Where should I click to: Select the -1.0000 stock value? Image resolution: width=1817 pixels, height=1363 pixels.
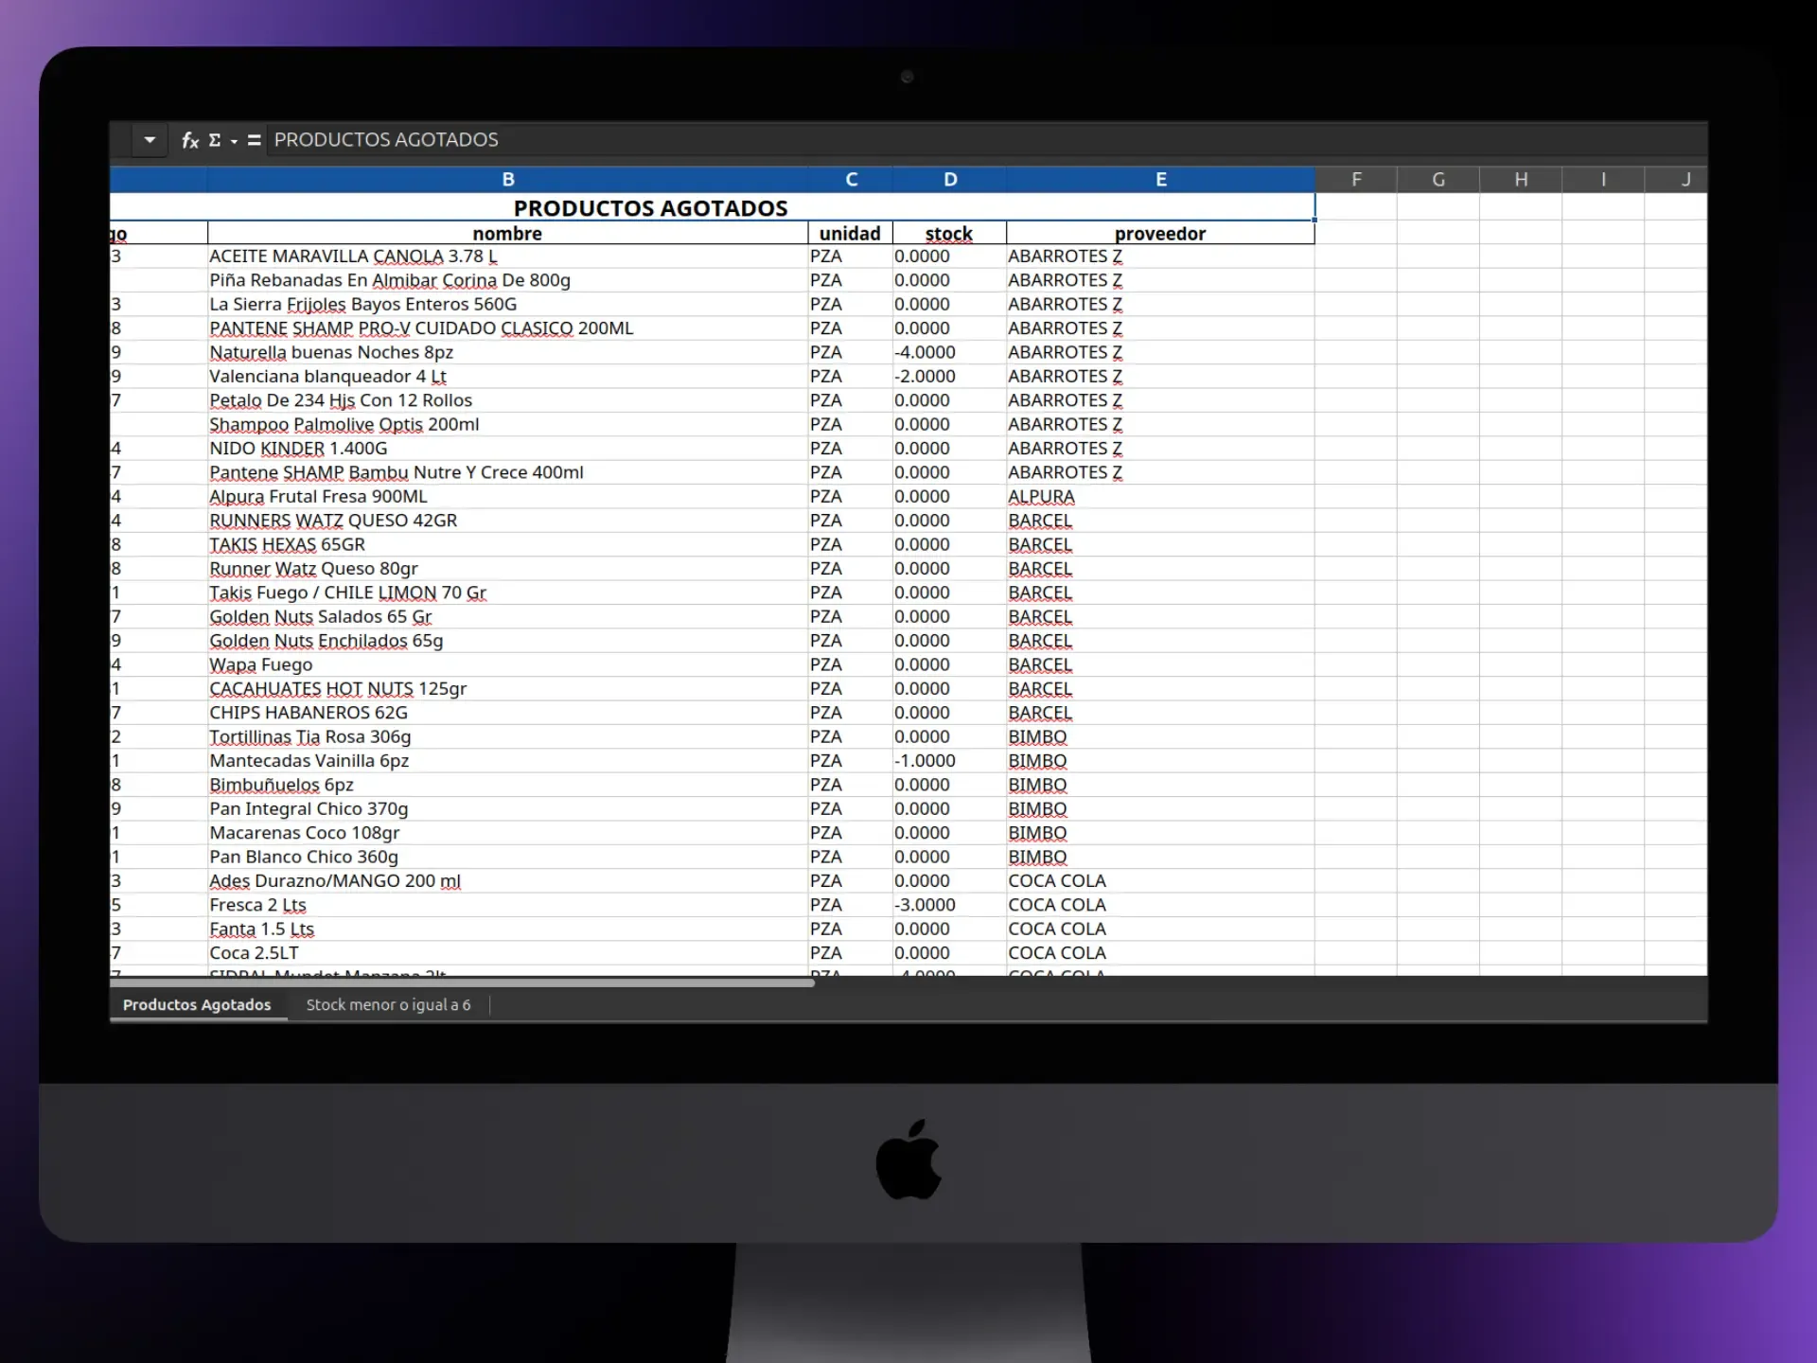(x=949, y=761)
